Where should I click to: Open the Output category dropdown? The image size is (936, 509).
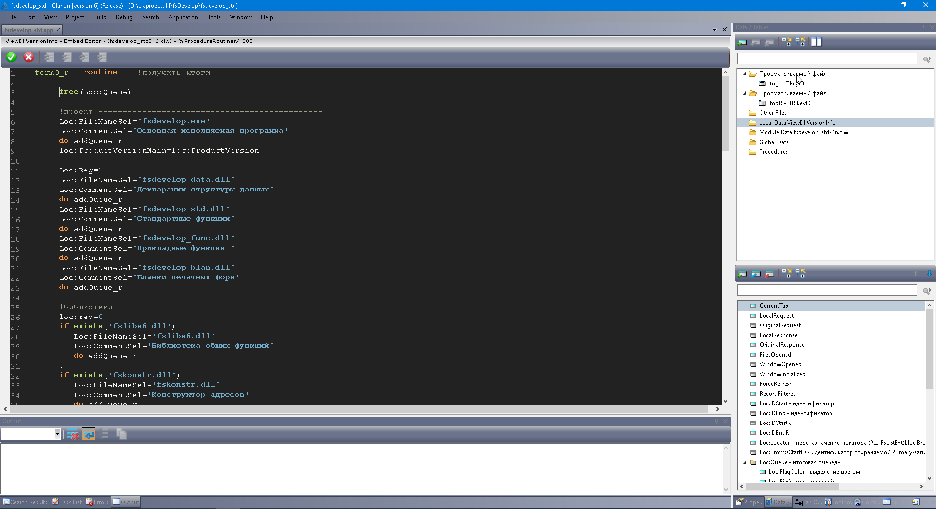coord(57,434)
